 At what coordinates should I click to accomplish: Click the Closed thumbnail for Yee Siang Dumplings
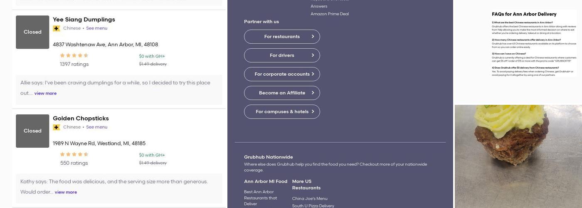click(x=32, y=32)
